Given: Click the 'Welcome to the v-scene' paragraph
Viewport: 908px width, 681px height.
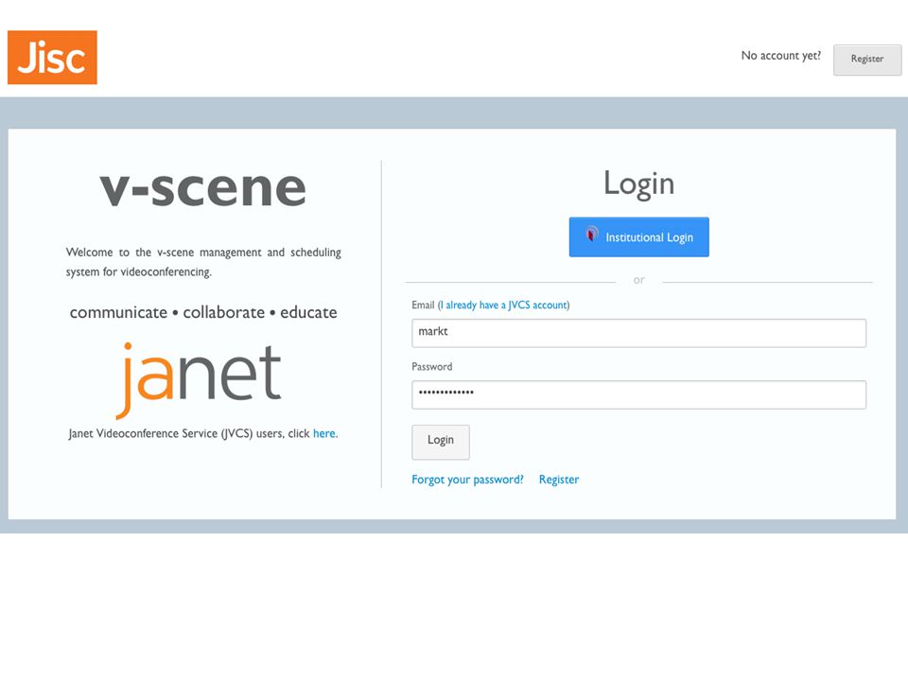Looking at the screenshot, I should tap(203, 262).
